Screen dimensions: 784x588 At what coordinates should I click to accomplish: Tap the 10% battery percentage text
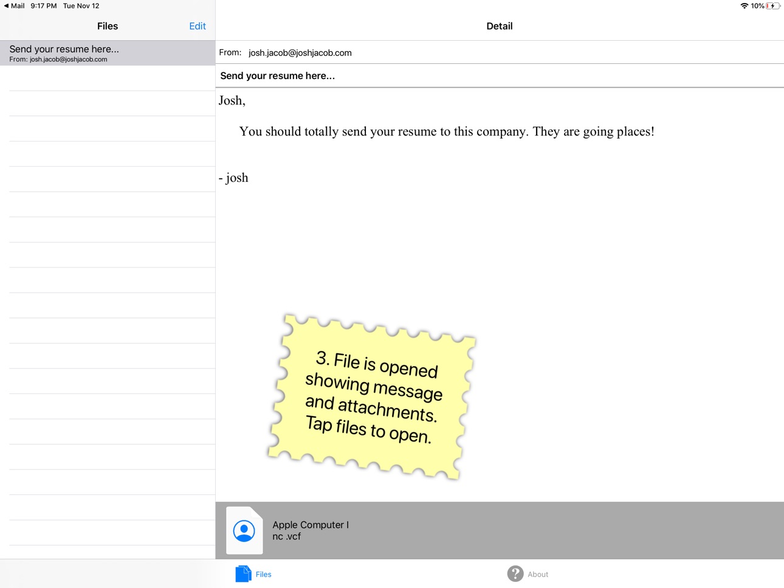pyautogui.click(x=757, y=6)
